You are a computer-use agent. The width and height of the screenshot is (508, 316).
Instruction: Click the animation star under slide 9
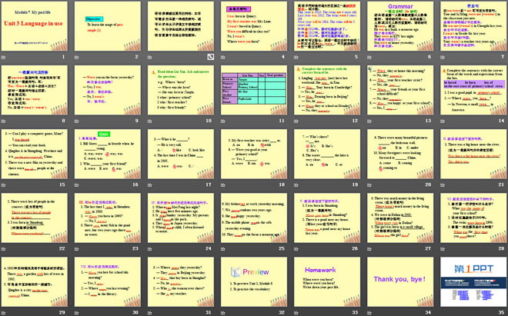(77, 121)
